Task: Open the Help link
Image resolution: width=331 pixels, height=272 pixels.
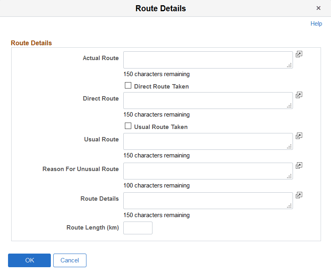Action: click(x=316, y=24)
